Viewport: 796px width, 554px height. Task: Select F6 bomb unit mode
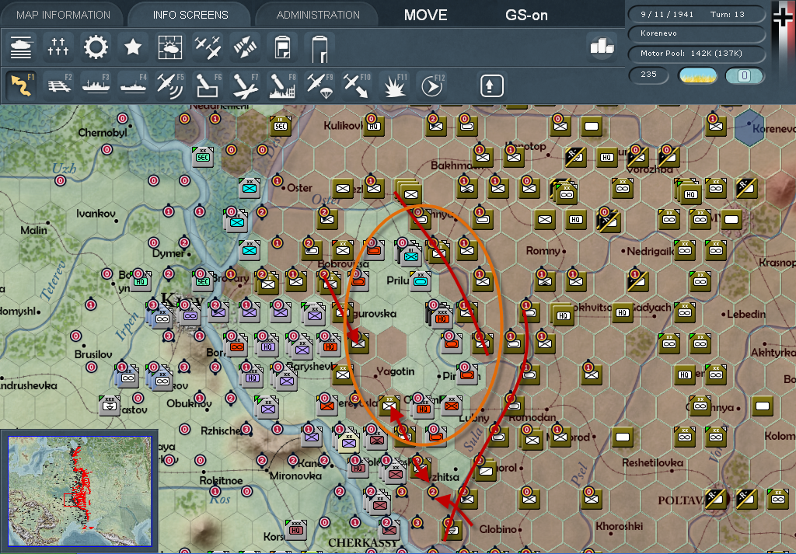208,85
